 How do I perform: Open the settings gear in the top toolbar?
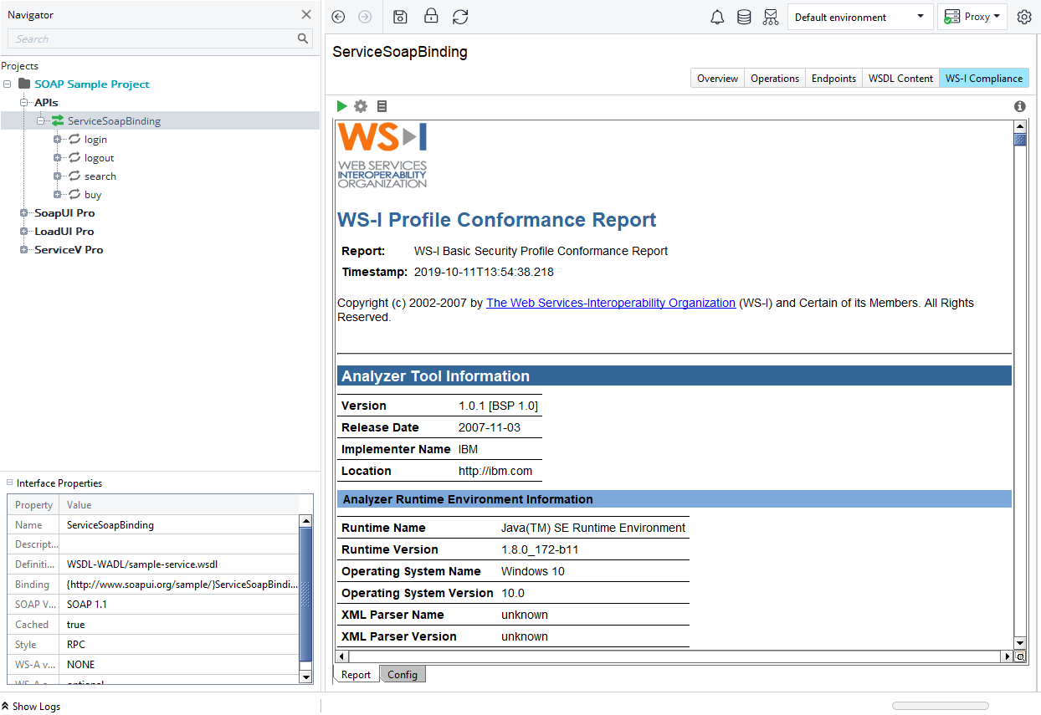1024,17
